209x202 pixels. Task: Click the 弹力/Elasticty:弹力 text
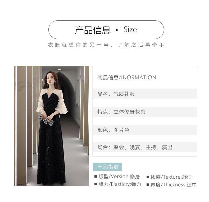point(120,184)
